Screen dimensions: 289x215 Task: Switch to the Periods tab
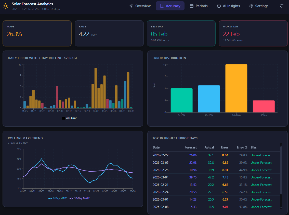click(199, 6)
